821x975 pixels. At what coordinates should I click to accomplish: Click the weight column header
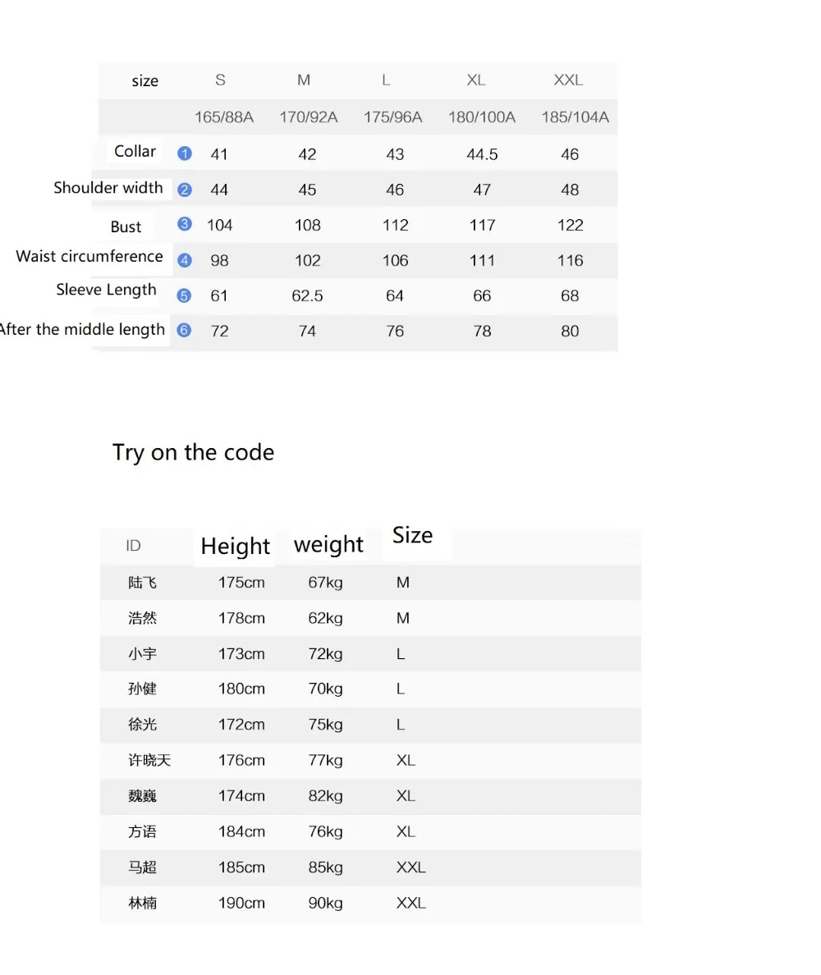(x=328, y=545)
